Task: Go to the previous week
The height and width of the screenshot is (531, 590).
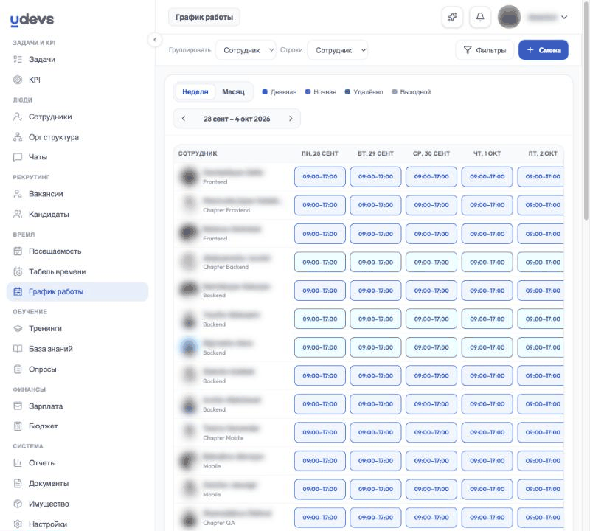Action: (183, 119)
